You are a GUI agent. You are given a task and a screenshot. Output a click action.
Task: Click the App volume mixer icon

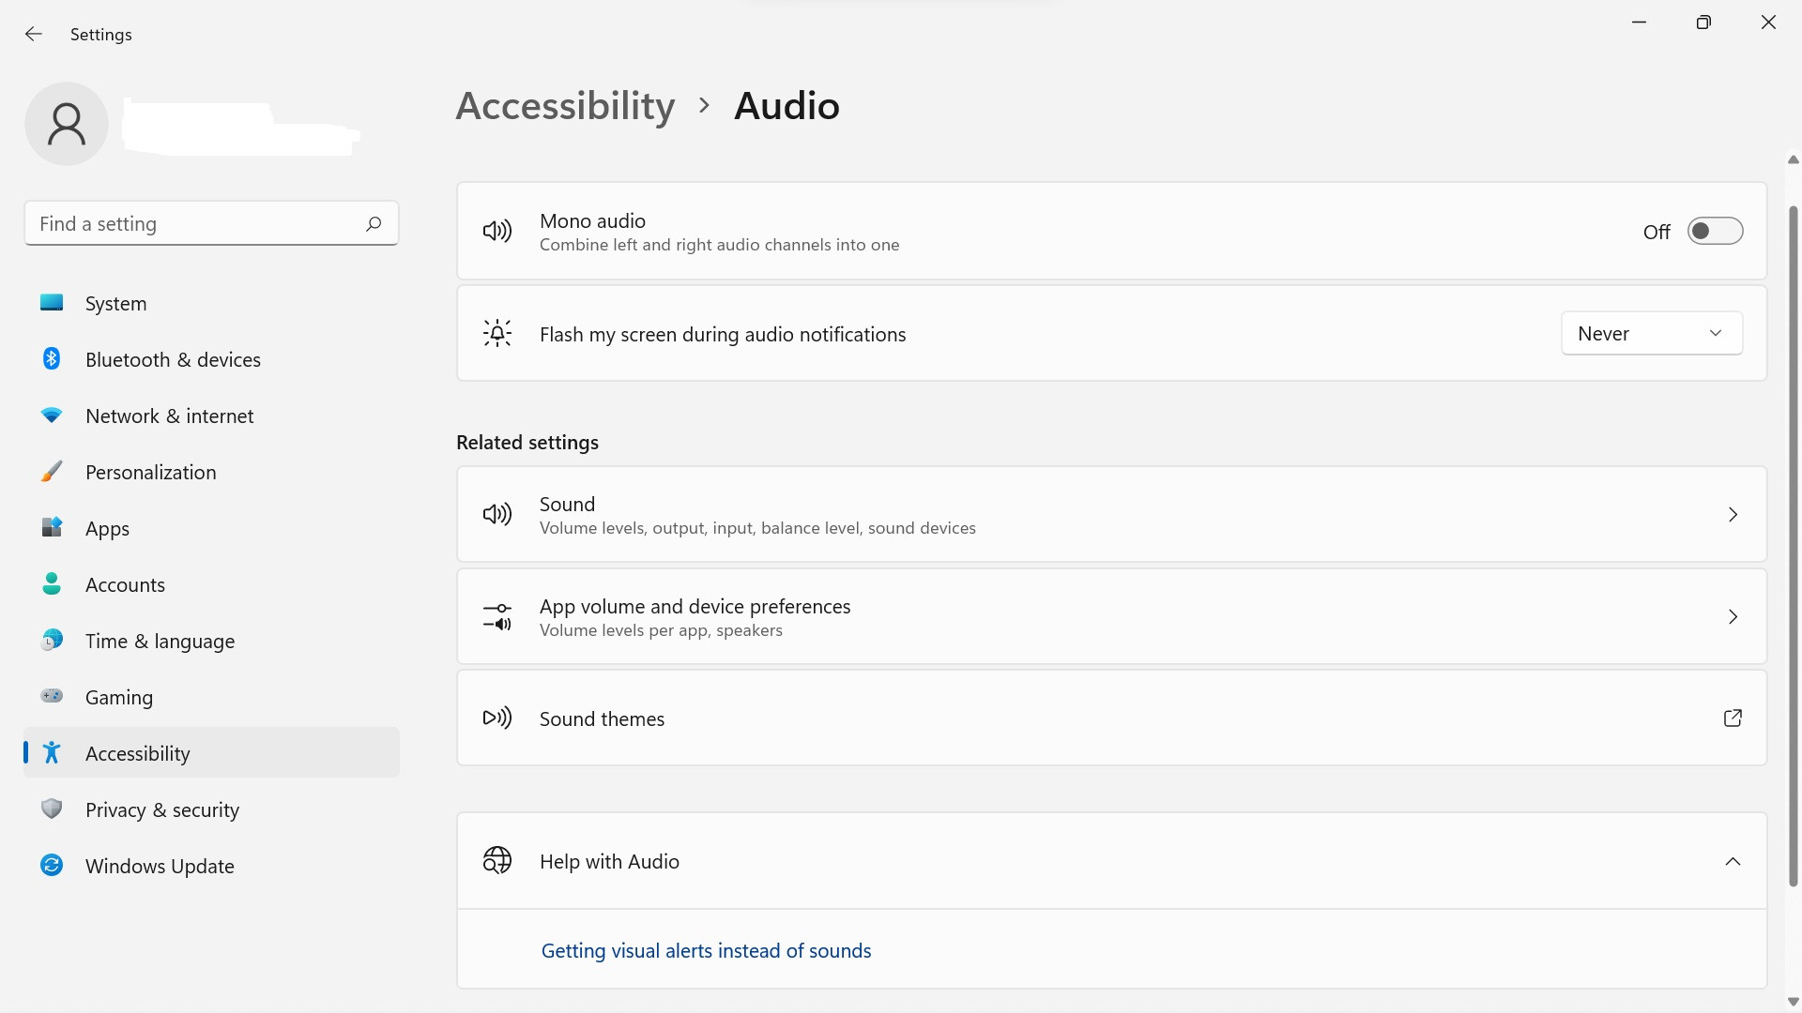point(497,616)
